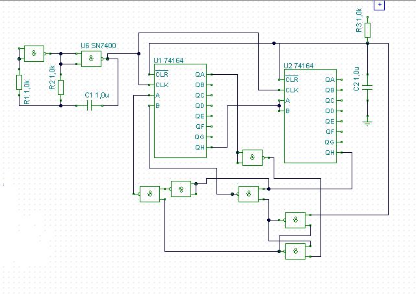Click the U1 74164 label
The width and height of the screenshot is (416, 294).
pyautogui.click(x=168, y=60)
